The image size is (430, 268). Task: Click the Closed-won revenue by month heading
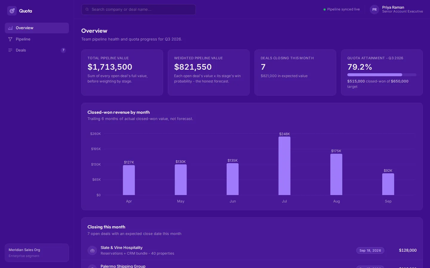pyautogui.click(x=119, y=112)
